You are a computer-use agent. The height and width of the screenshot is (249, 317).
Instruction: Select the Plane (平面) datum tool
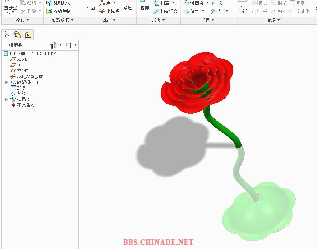[90, 6]
